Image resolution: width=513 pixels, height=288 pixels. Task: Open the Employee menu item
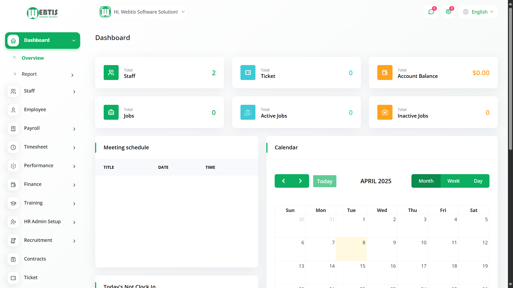[35, 110]
